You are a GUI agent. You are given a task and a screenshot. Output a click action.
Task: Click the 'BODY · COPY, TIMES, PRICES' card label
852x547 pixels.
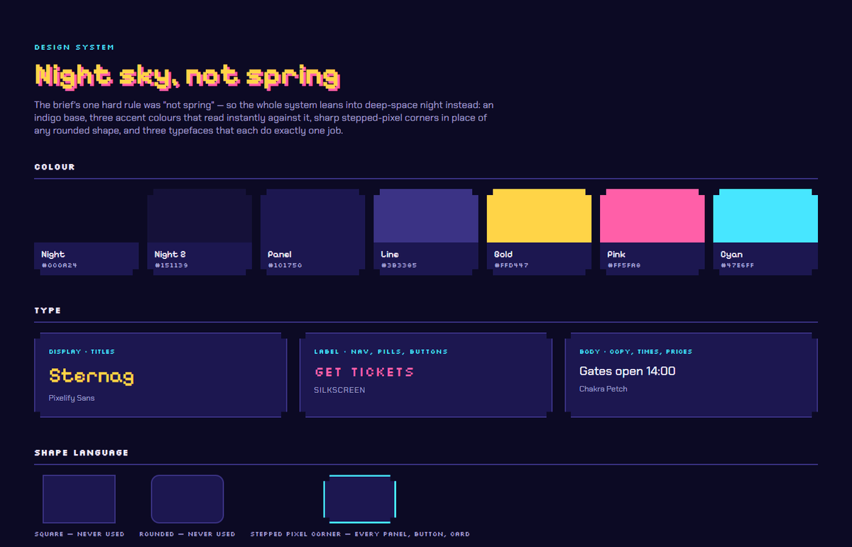[636, 352]
